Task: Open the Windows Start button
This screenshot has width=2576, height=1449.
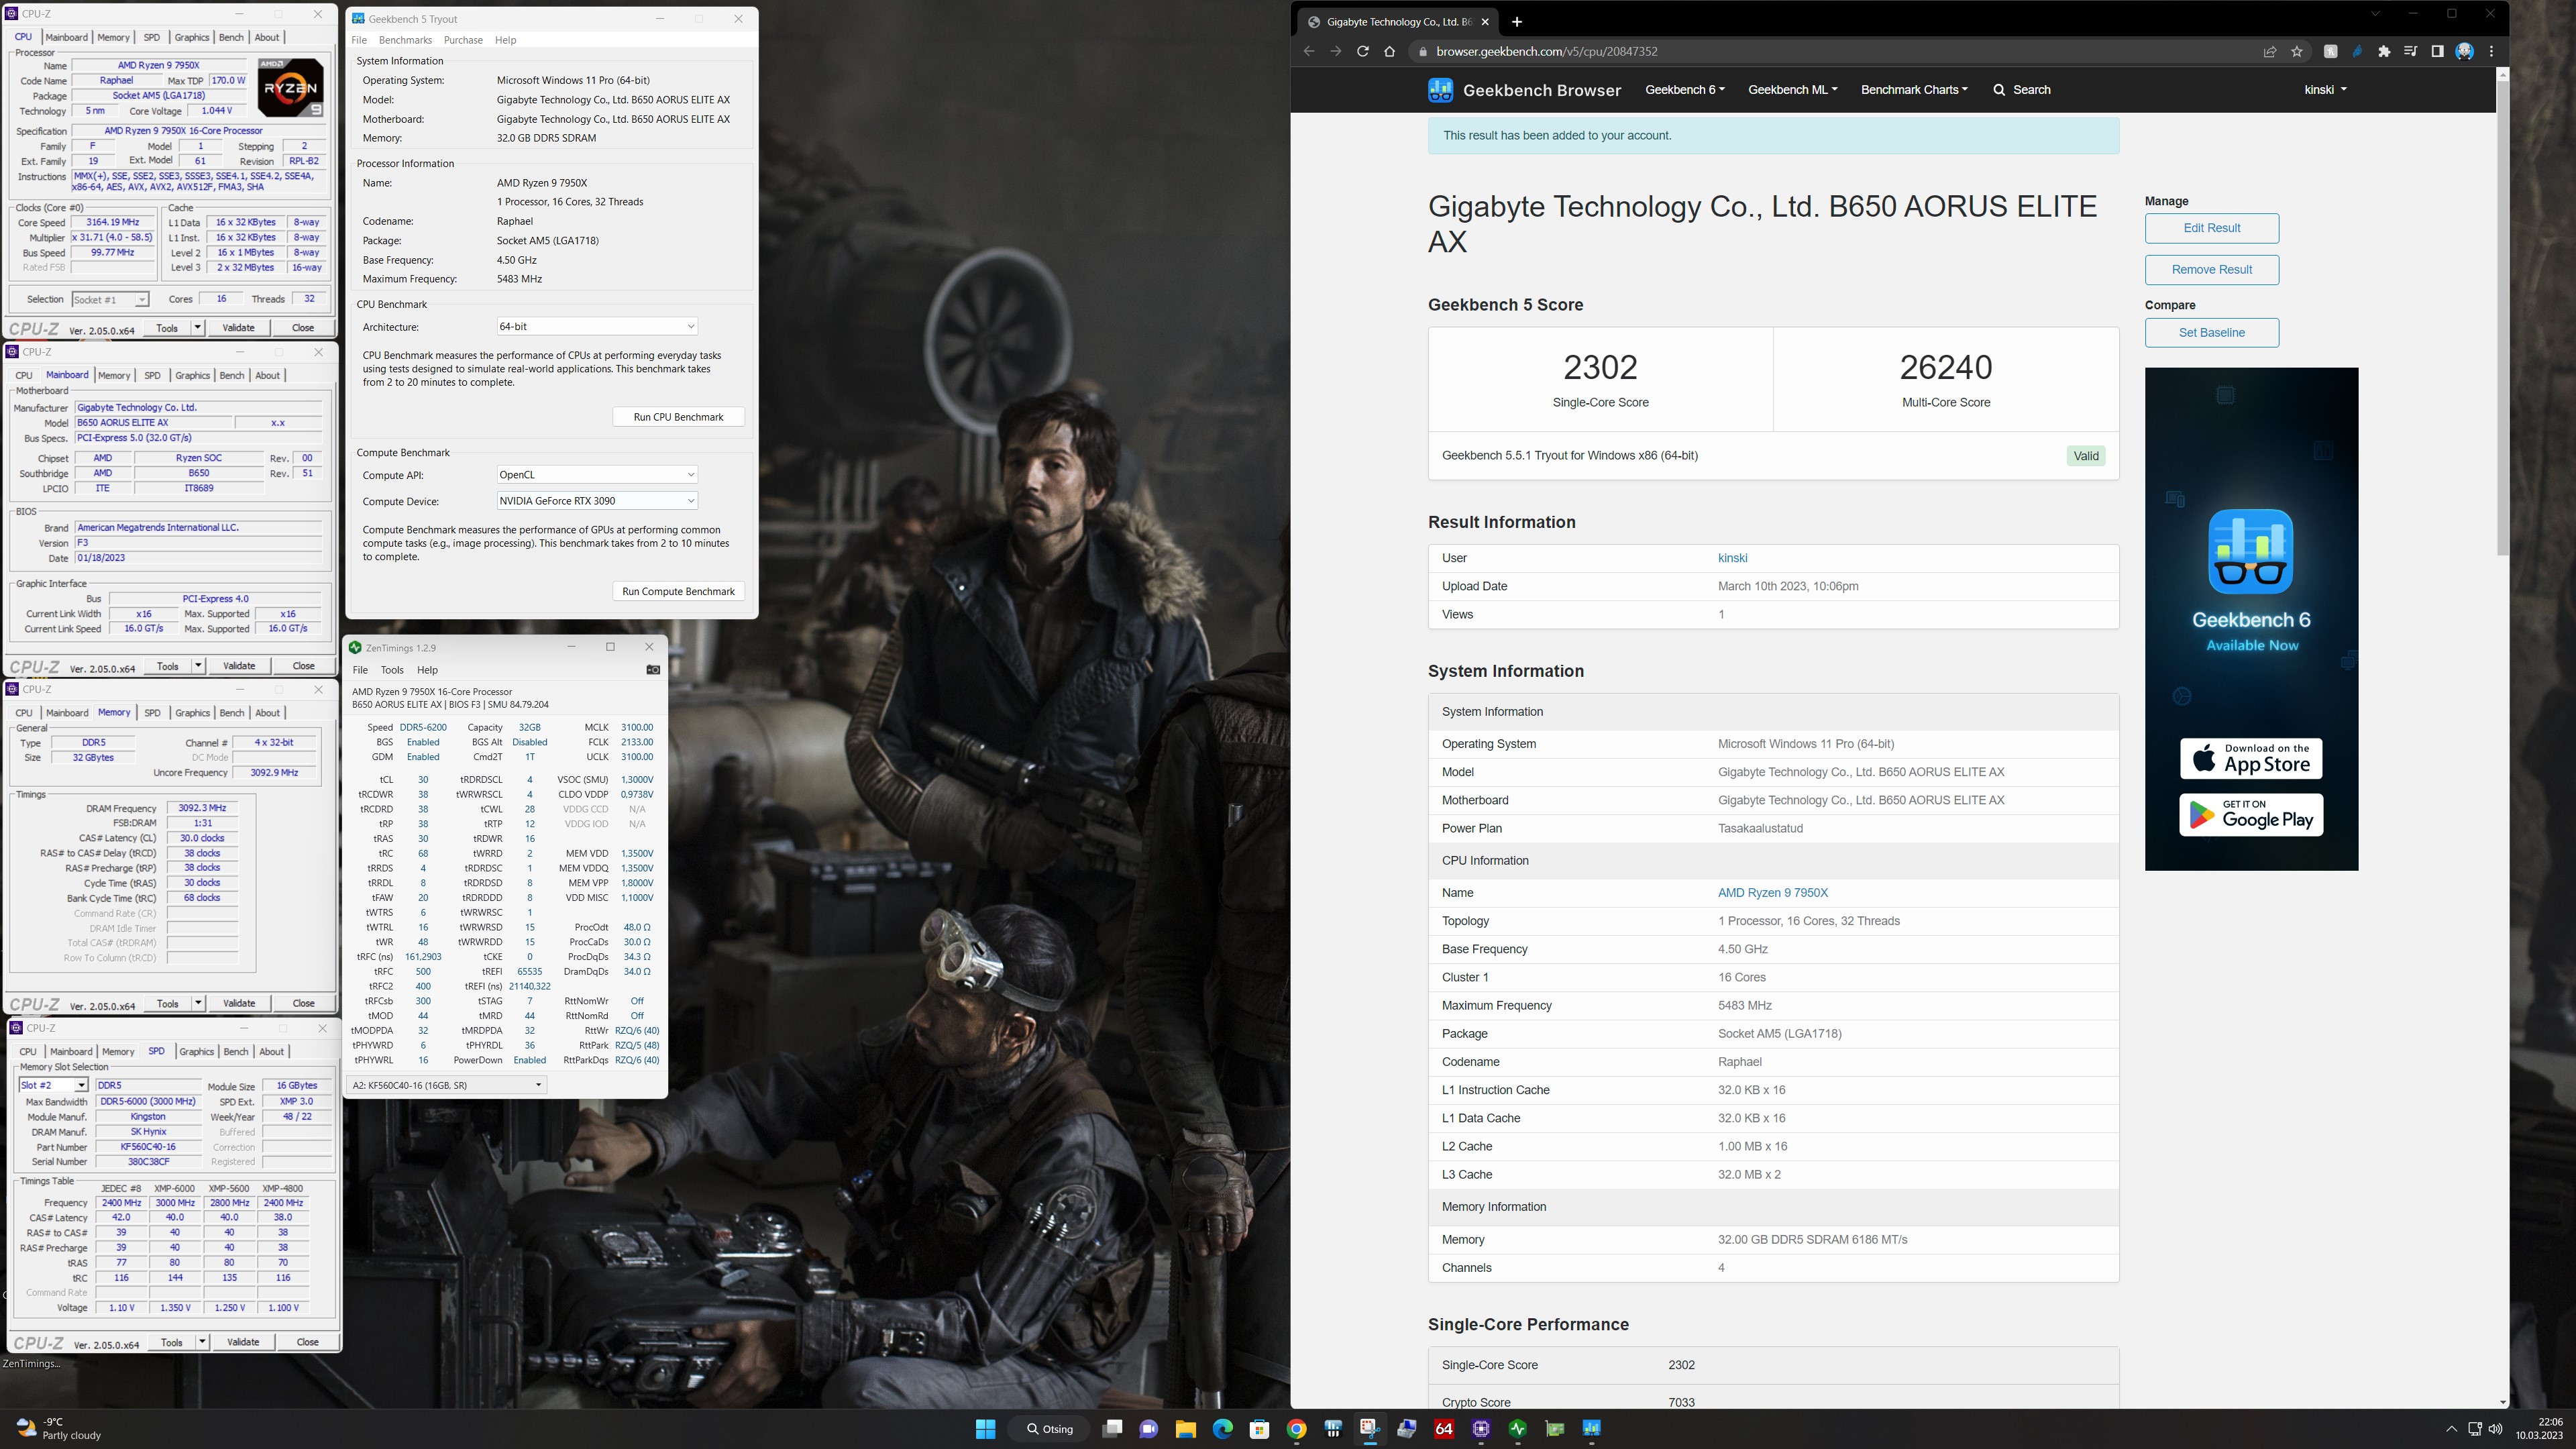Action: [x=985, y=1429]
